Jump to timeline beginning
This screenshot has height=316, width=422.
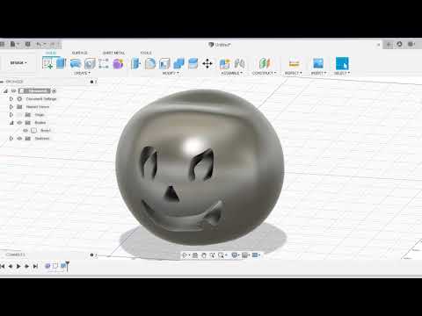coord(3,266)
